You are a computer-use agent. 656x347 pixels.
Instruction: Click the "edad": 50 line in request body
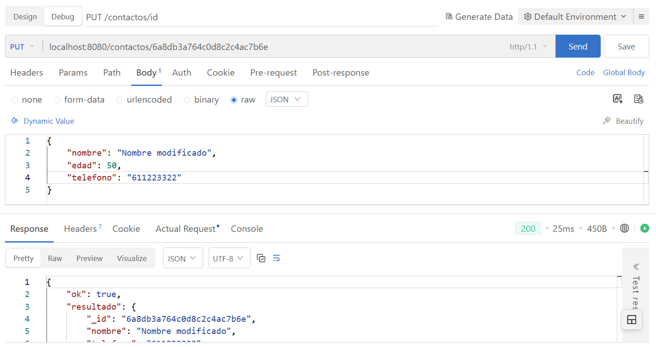tap(94, 165)
